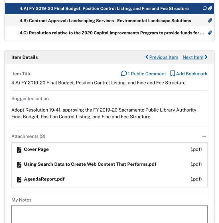Viewport: 219px width, 223px height.
Task: Click Item Title text below label
Action: 98,83
